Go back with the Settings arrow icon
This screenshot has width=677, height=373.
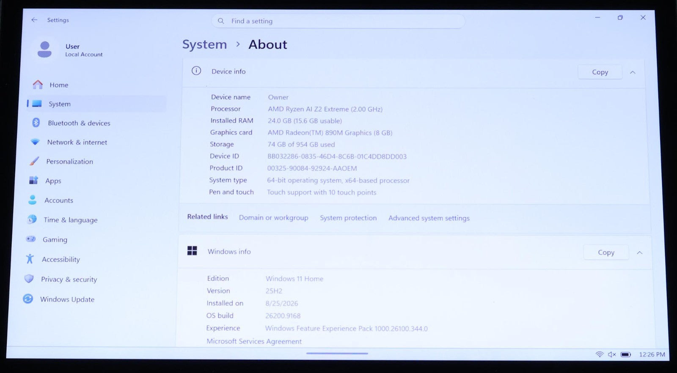pyautogui.click(x=34, y=20)
